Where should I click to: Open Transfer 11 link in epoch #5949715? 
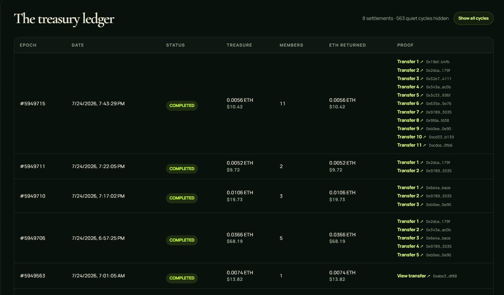412,145
